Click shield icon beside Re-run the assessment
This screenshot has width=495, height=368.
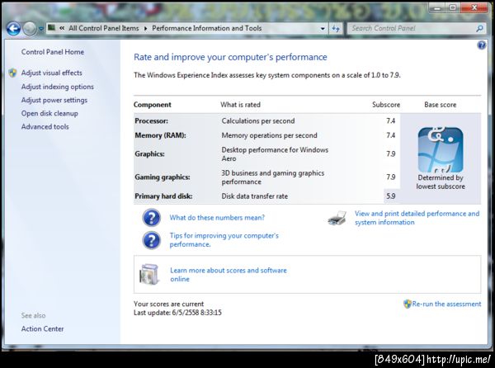[x=408, y=304]
